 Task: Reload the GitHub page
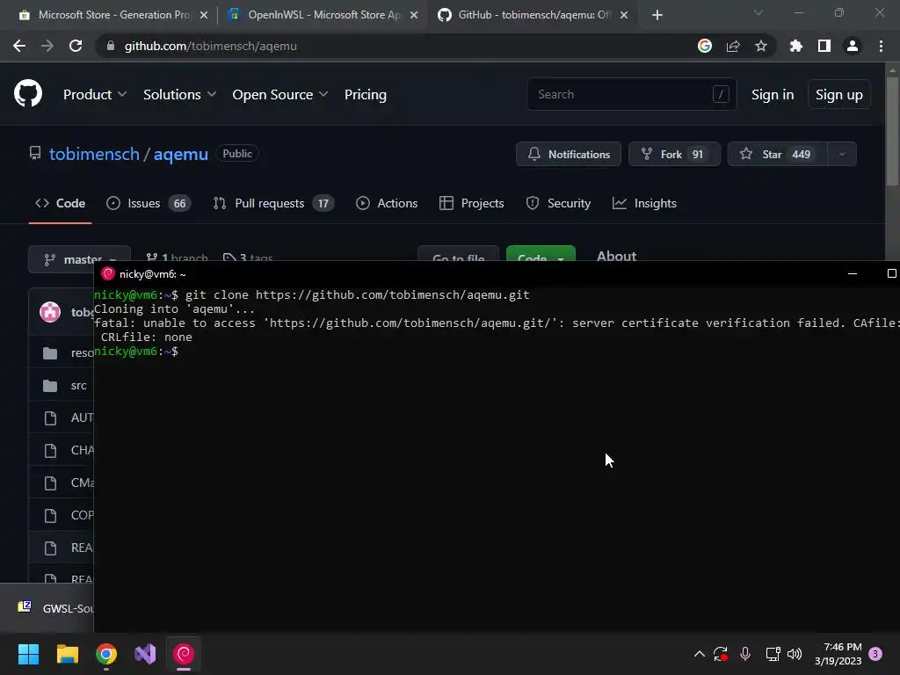click(x=76, y=46)
